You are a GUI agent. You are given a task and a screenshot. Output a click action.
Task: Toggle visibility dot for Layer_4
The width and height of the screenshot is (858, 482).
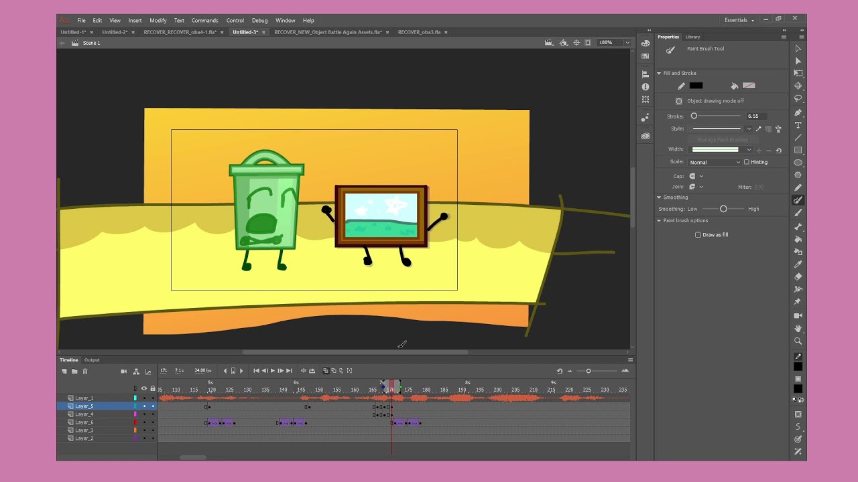(x=144, y=414)
